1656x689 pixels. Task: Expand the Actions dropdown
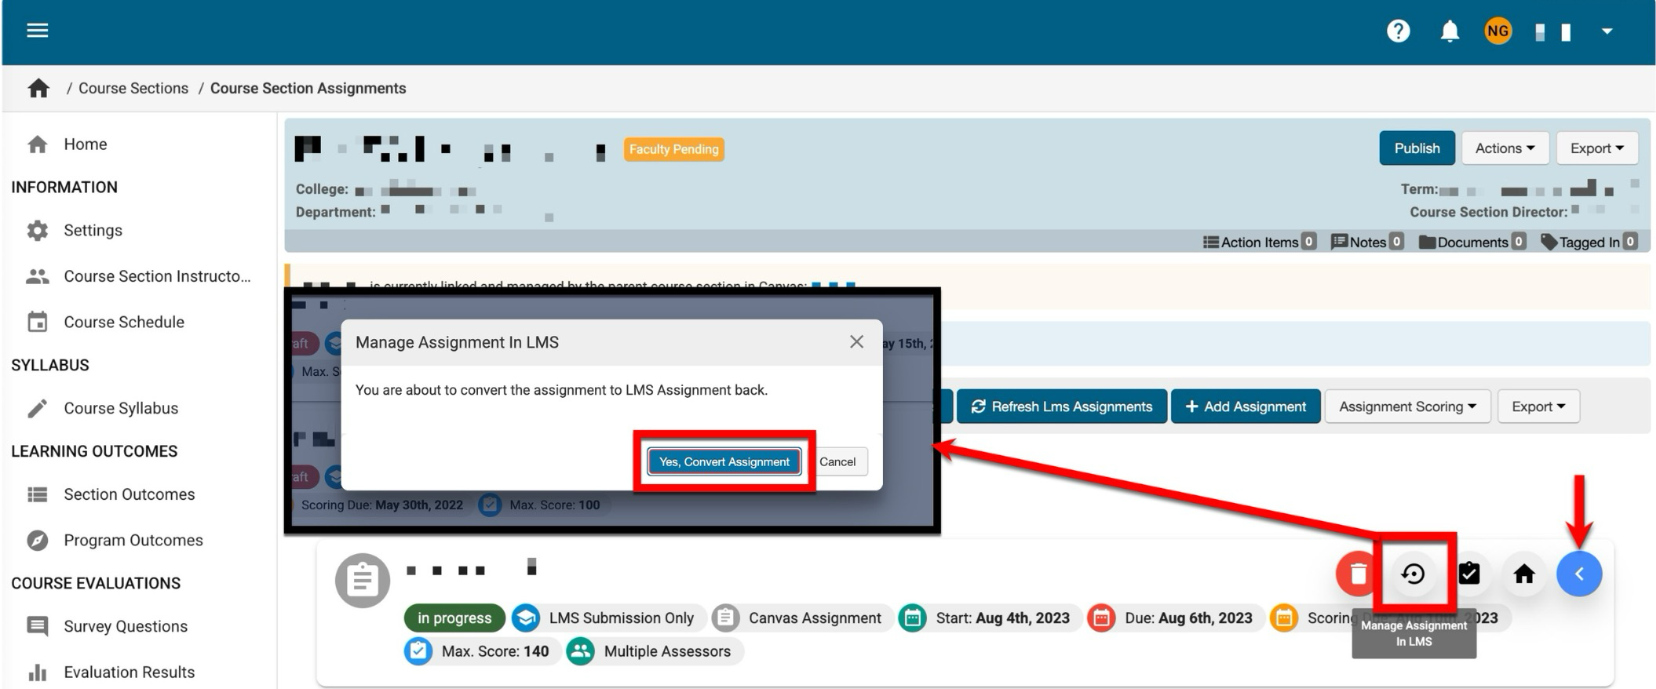1504,148
